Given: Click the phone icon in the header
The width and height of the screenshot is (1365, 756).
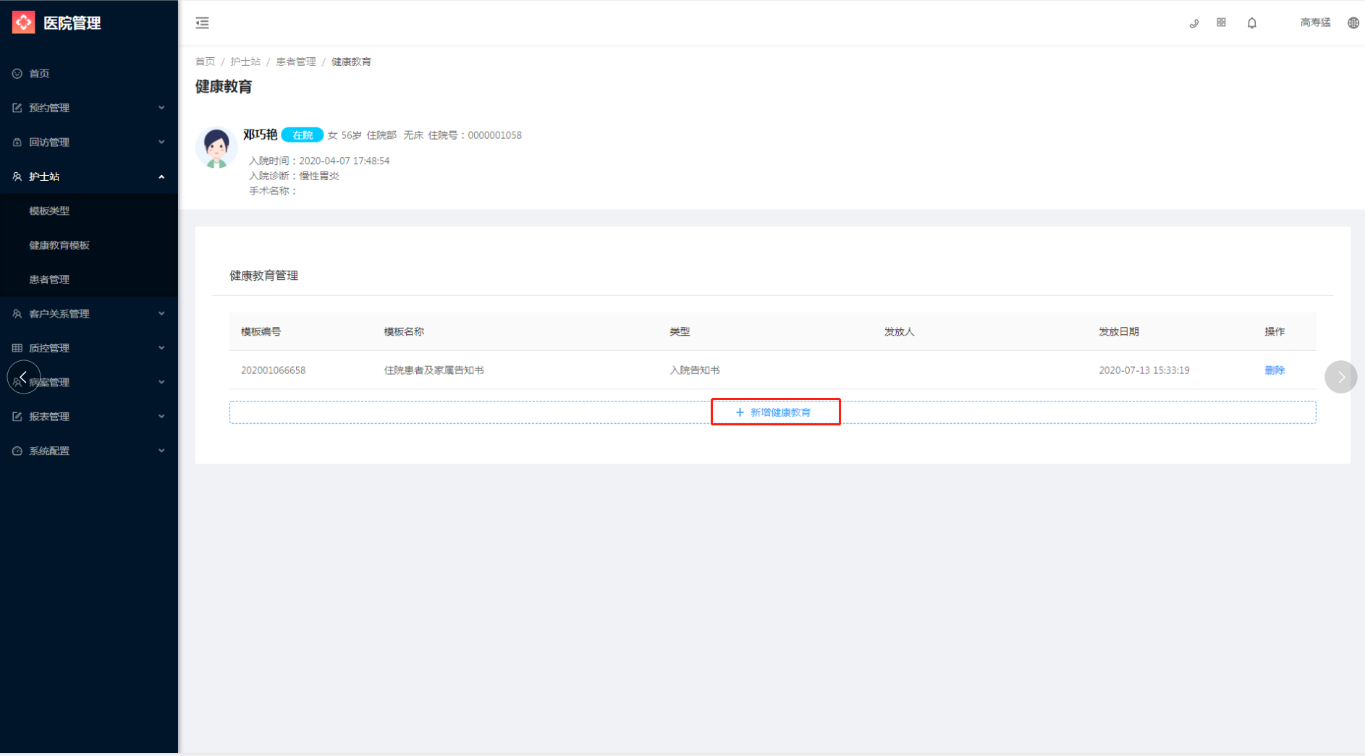Looking at the screenshot, I should tap(1194, 23).
